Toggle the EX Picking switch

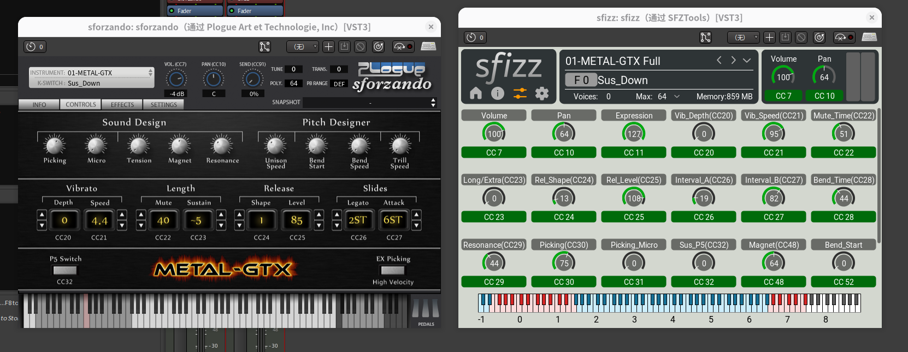(393, 270)
